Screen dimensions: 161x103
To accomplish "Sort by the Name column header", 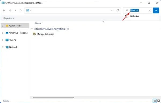I will point(38,23).
